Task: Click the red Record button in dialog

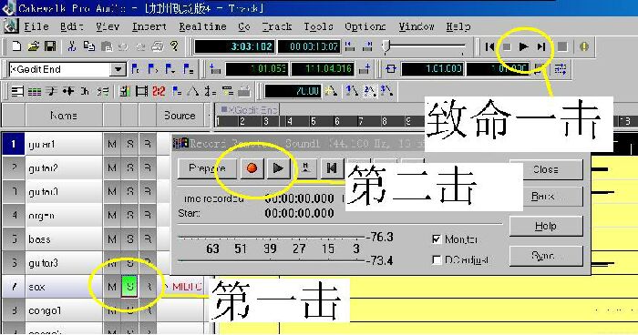Action: (252, 167)
